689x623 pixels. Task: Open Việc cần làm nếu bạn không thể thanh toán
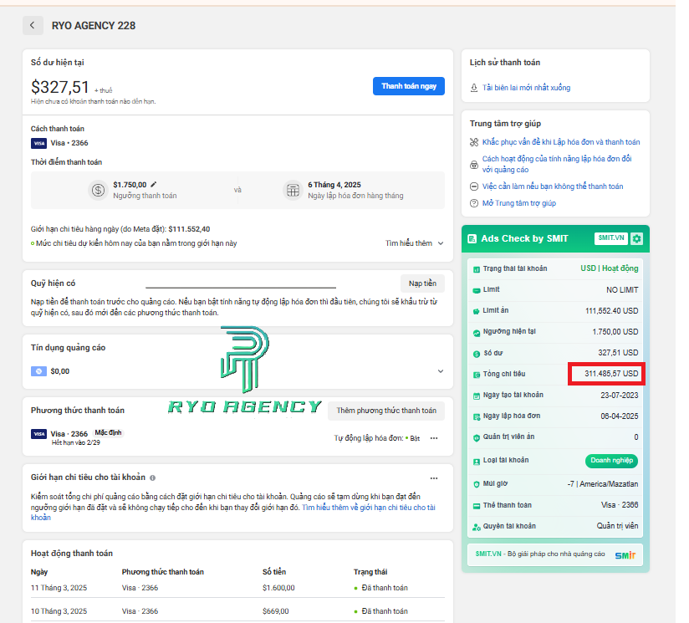pos(553,186)
